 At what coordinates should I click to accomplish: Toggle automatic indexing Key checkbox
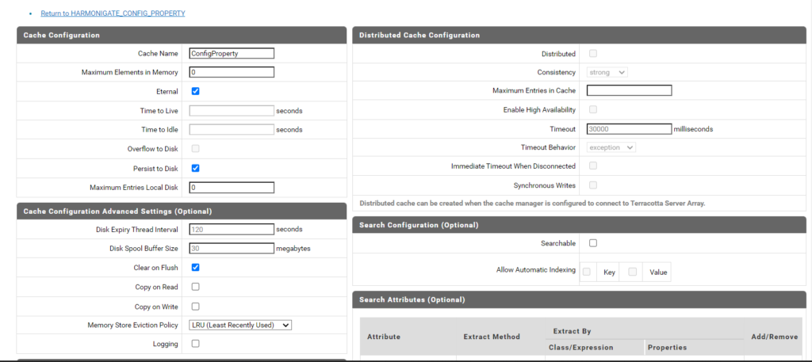pos(587,272)
